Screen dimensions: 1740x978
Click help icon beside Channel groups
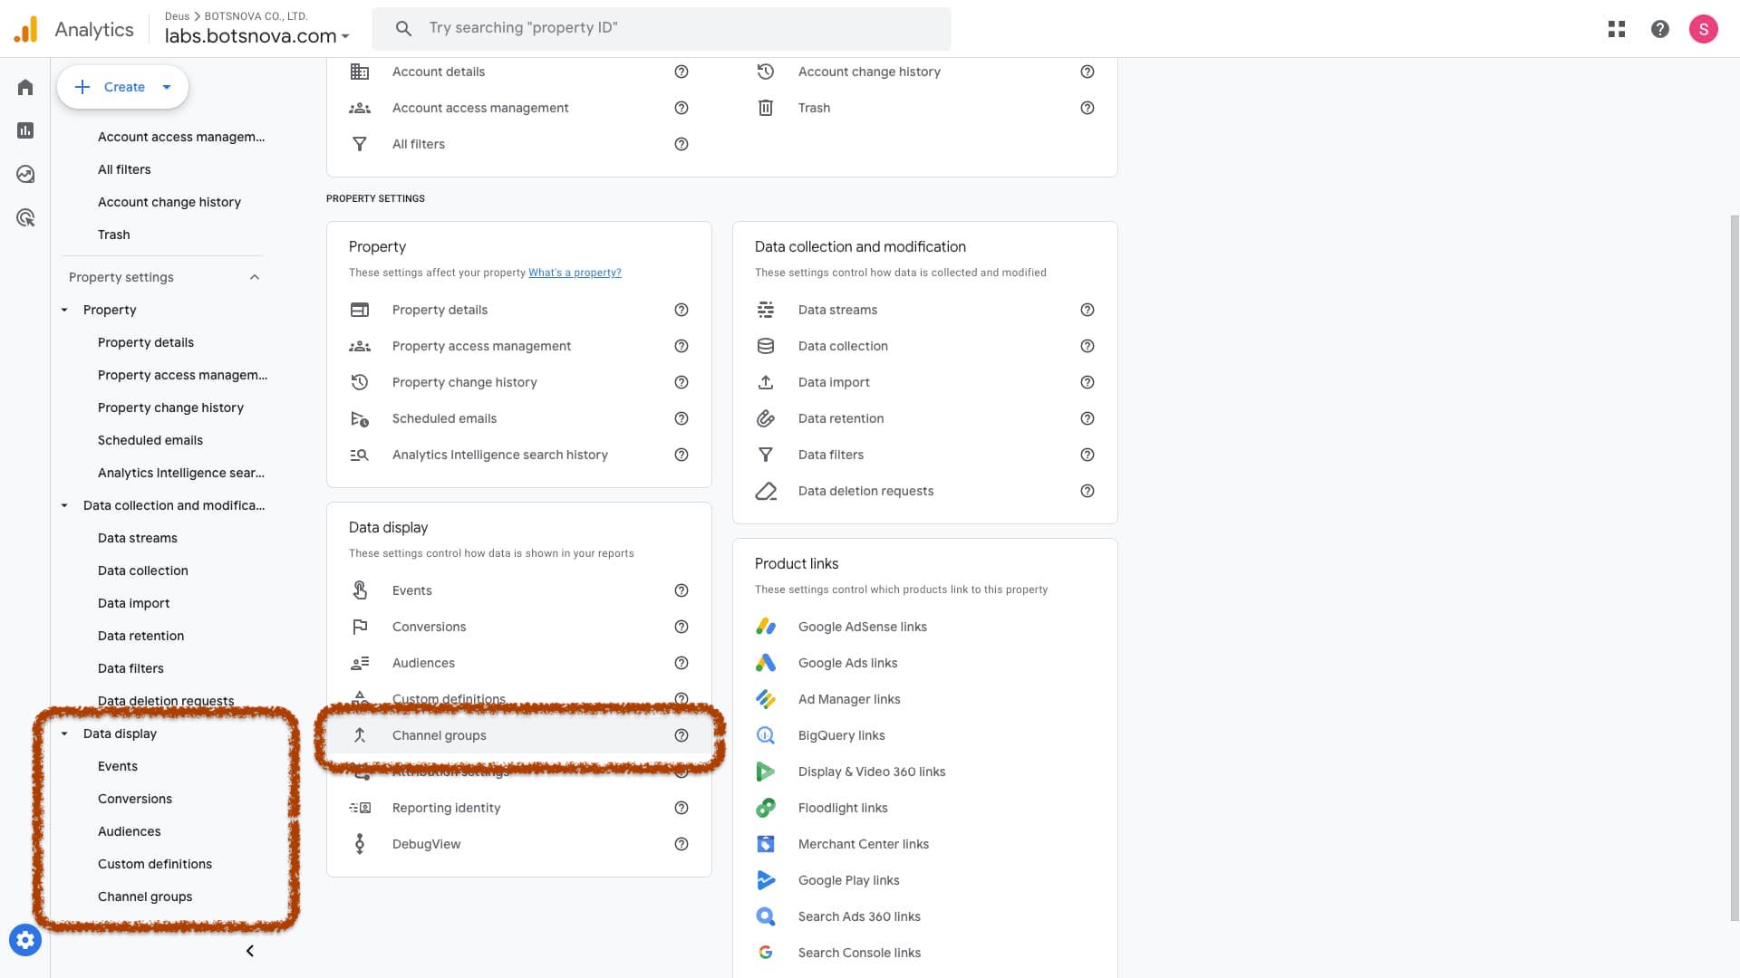click(681, 735)
